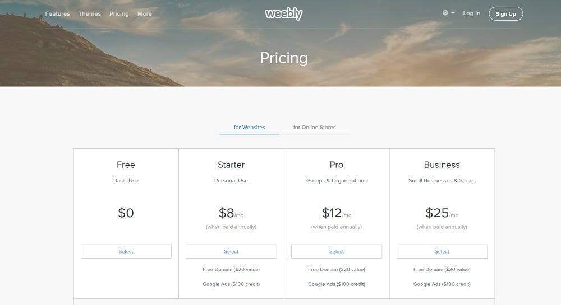Select the Business plan
This screenshot has width=561, height=305.
point(442,251)
